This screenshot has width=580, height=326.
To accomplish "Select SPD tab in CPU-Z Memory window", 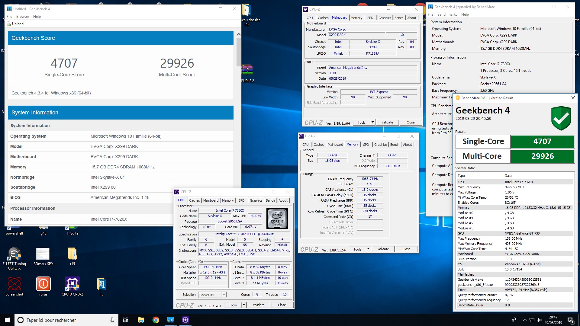I will point(366,145).
